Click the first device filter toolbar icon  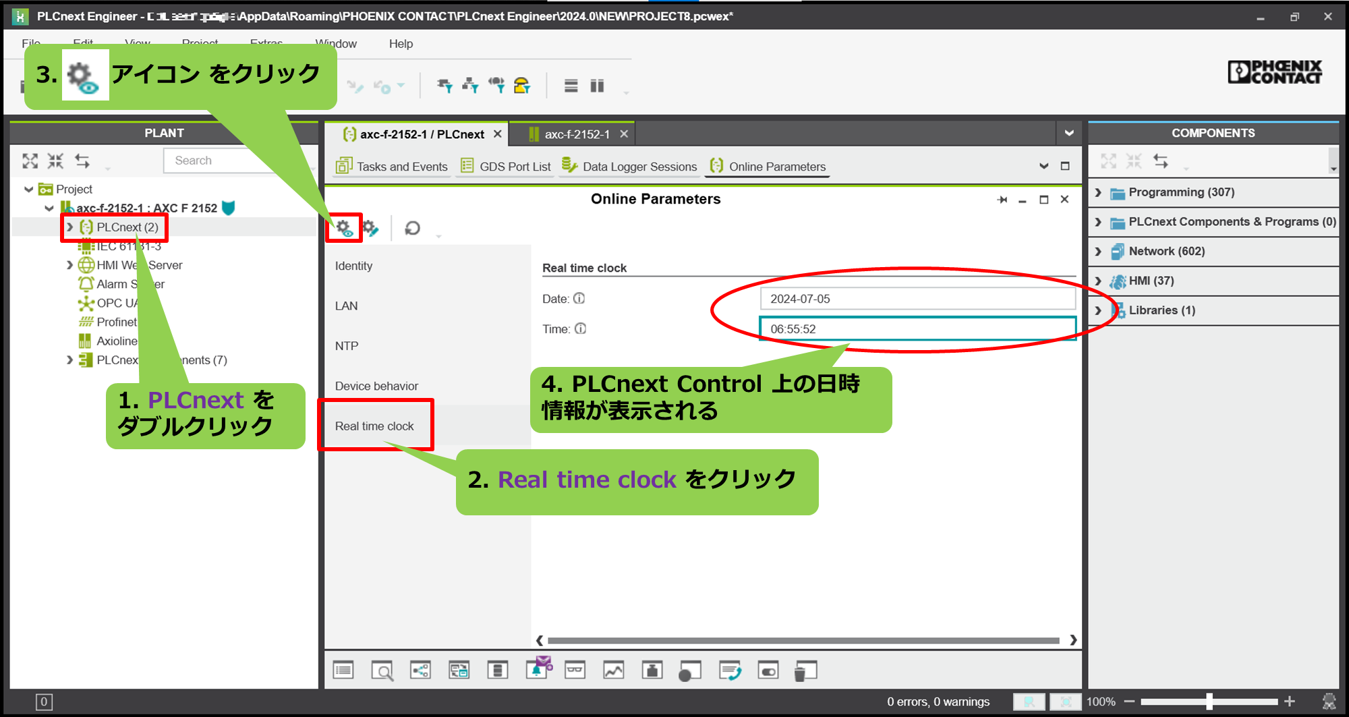click(x=444, y=86)
